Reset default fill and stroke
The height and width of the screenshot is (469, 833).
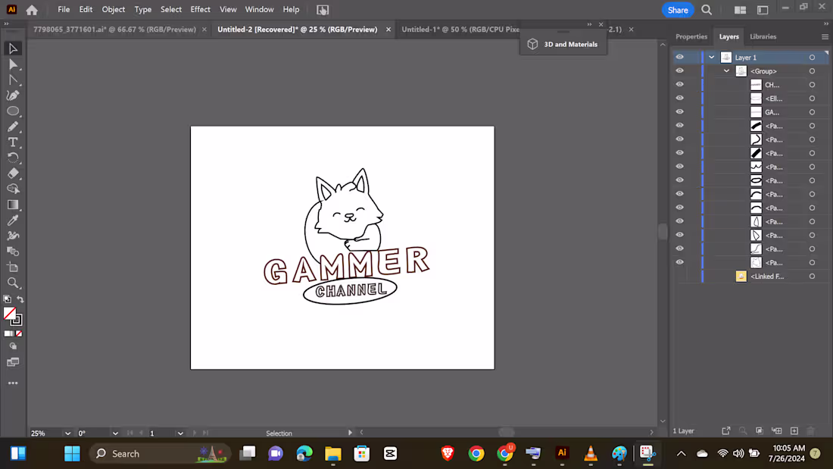pos(7,299)
